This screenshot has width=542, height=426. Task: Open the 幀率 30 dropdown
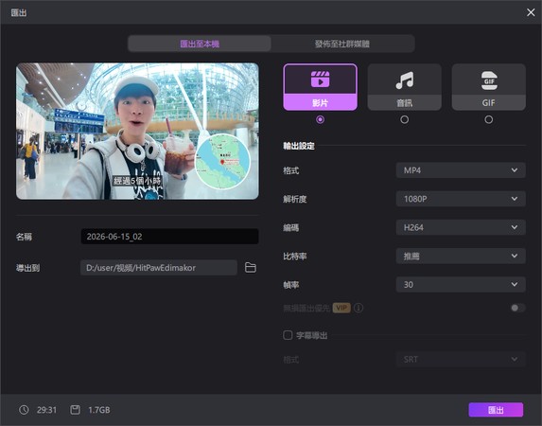[x=461, y=284]
